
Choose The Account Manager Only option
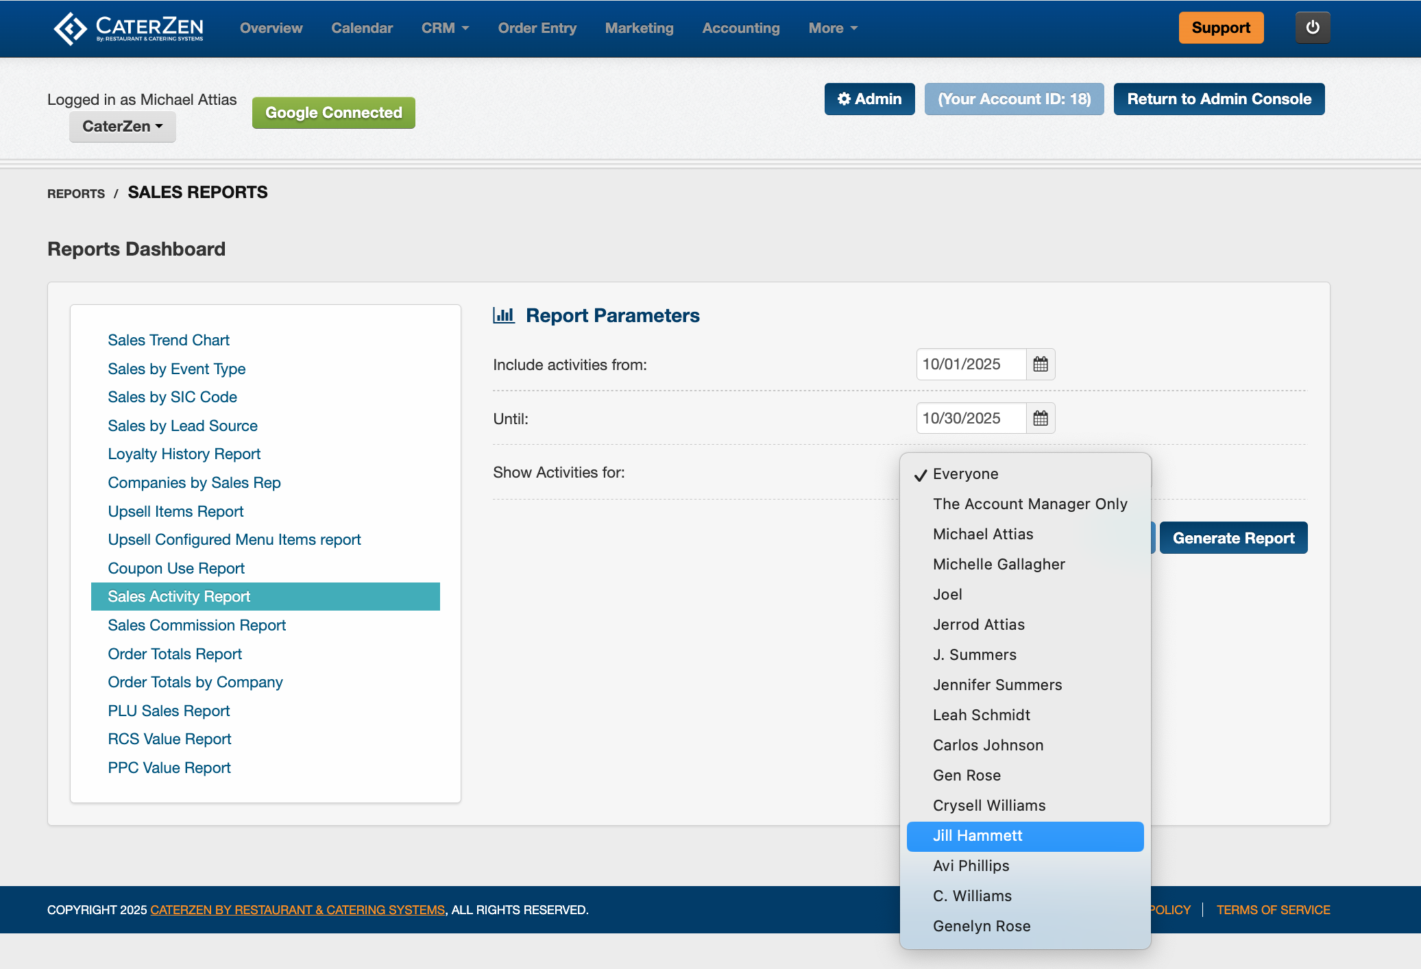click(1029, 504)
